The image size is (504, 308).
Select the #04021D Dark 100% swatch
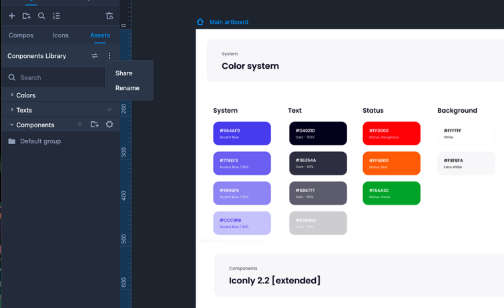tap(318, 133)
